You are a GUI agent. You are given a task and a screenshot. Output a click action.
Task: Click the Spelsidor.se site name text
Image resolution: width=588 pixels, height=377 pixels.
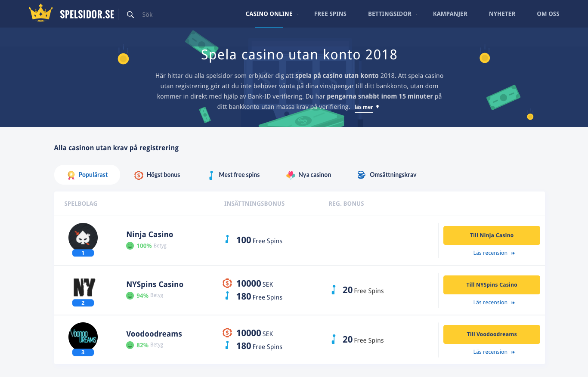click(87, 14)
